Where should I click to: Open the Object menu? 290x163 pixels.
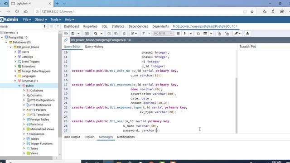click(x=41, y=19)
